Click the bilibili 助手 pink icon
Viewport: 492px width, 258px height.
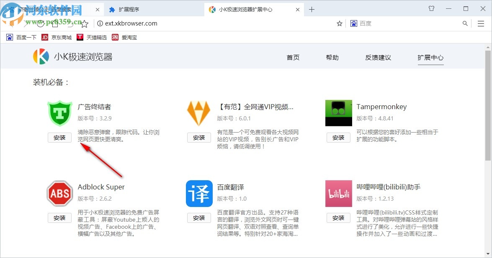[x=338, y=194]
